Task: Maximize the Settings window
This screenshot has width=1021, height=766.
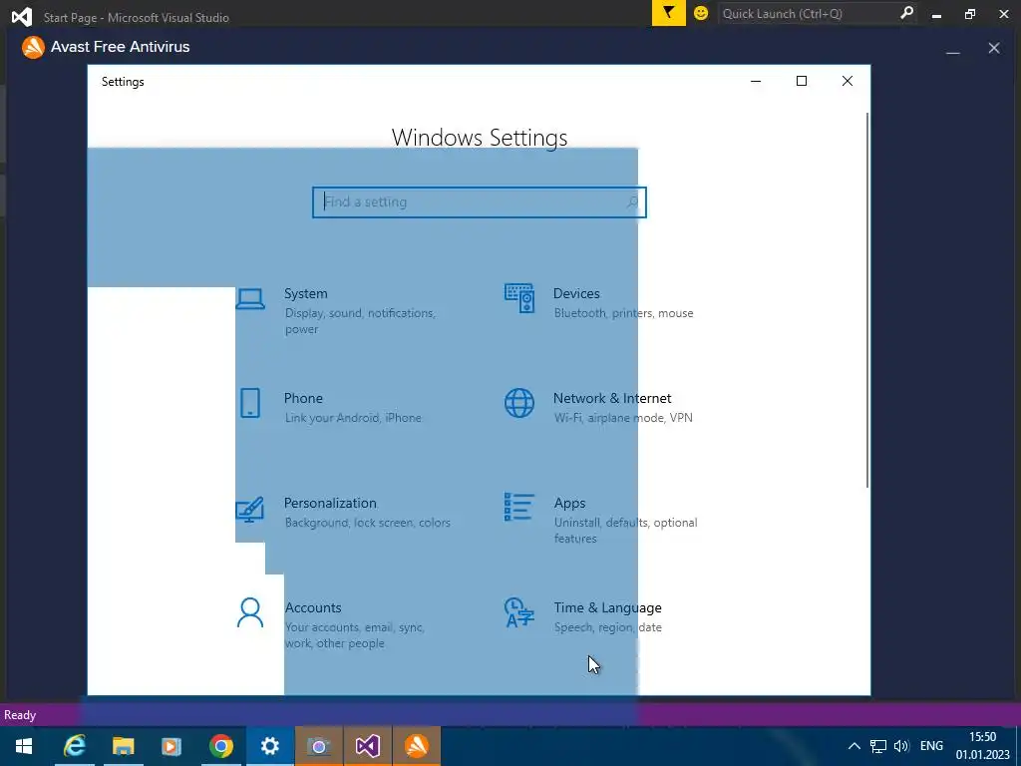Action: point(802,81)
